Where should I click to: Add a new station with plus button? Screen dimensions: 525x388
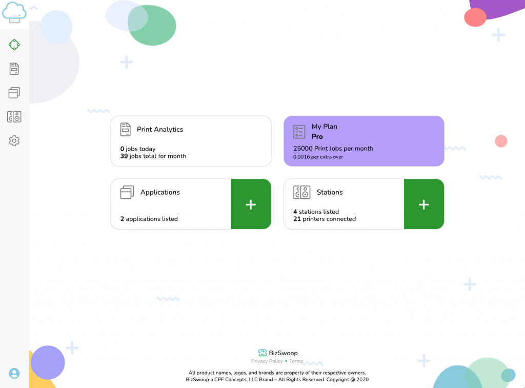click(423, 205)
